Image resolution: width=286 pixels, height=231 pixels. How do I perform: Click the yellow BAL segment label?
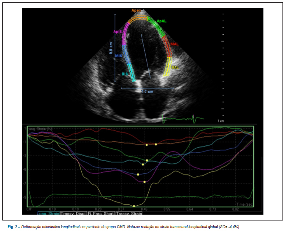point(175,67)
